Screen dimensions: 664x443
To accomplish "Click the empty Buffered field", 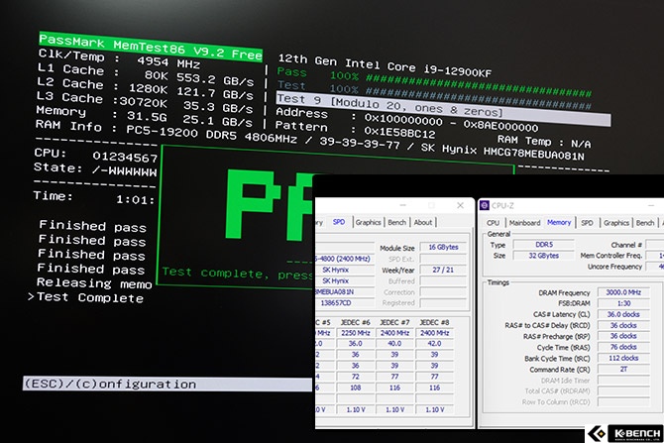I will (x=443, y=281).
